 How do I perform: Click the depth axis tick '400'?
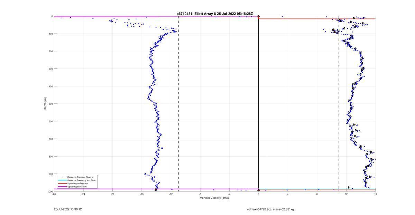50,86
